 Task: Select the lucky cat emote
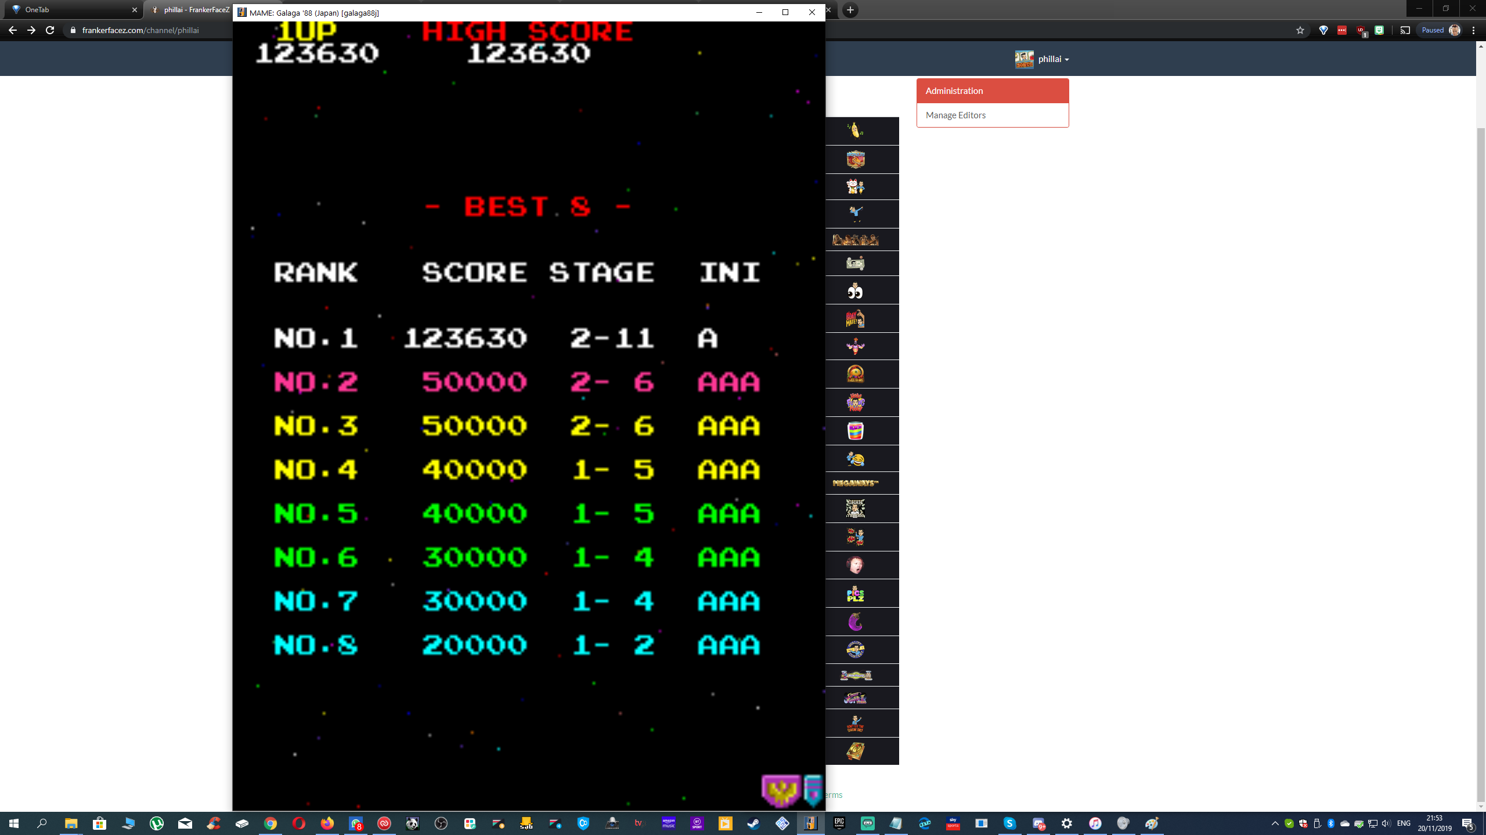click(x=856, y=186)
